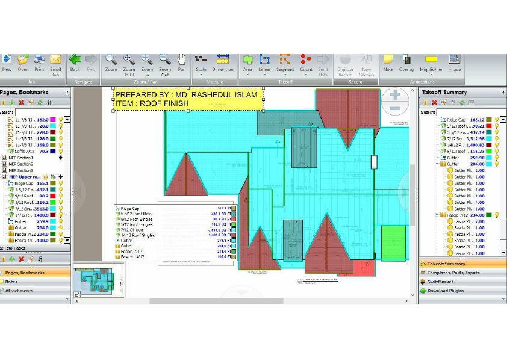Collapse the Fascia 7/12 group in Takeoff Summary
This screenshot has width=507, height=358.
click(x=438, y=215)
